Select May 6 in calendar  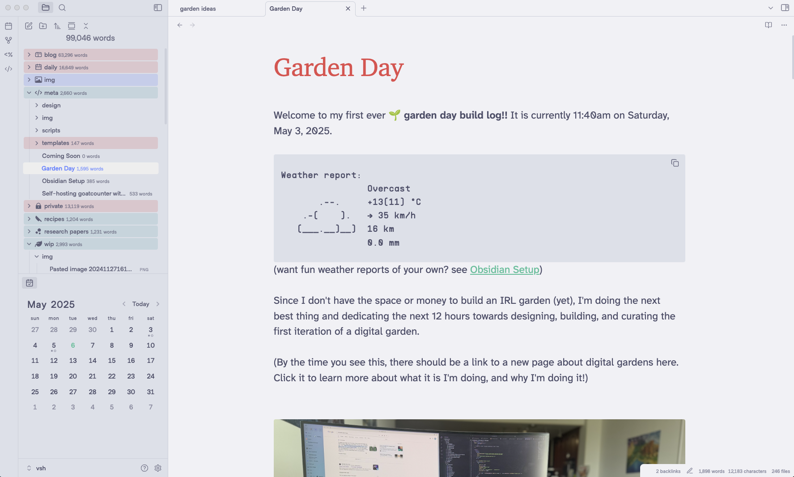(73, 345)
